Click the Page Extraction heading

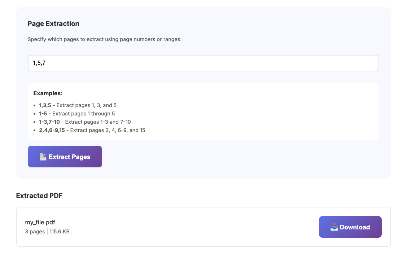tap(53, 23)
